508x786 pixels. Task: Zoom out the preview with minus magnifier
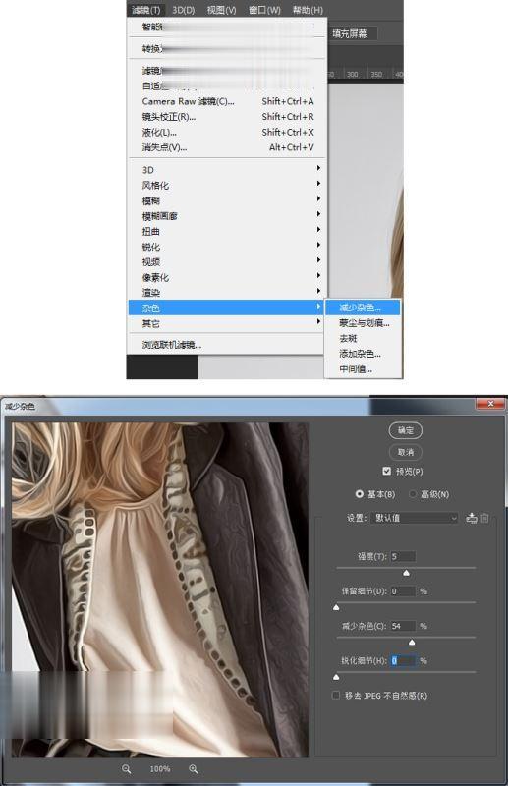(x=127, y=769)
